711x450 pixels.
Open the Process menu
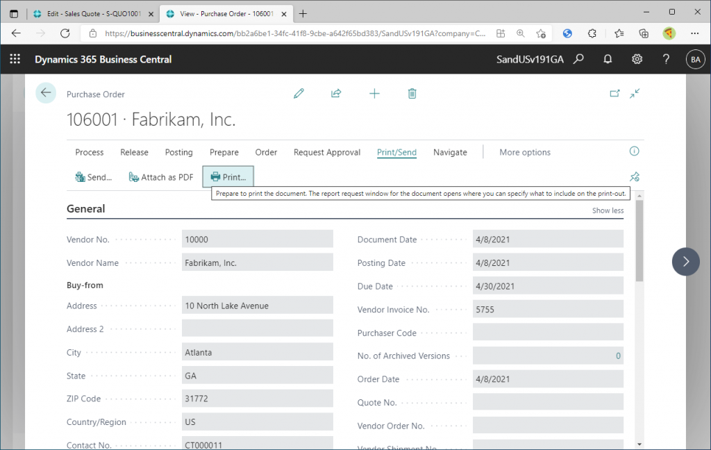tap(90, 152)
